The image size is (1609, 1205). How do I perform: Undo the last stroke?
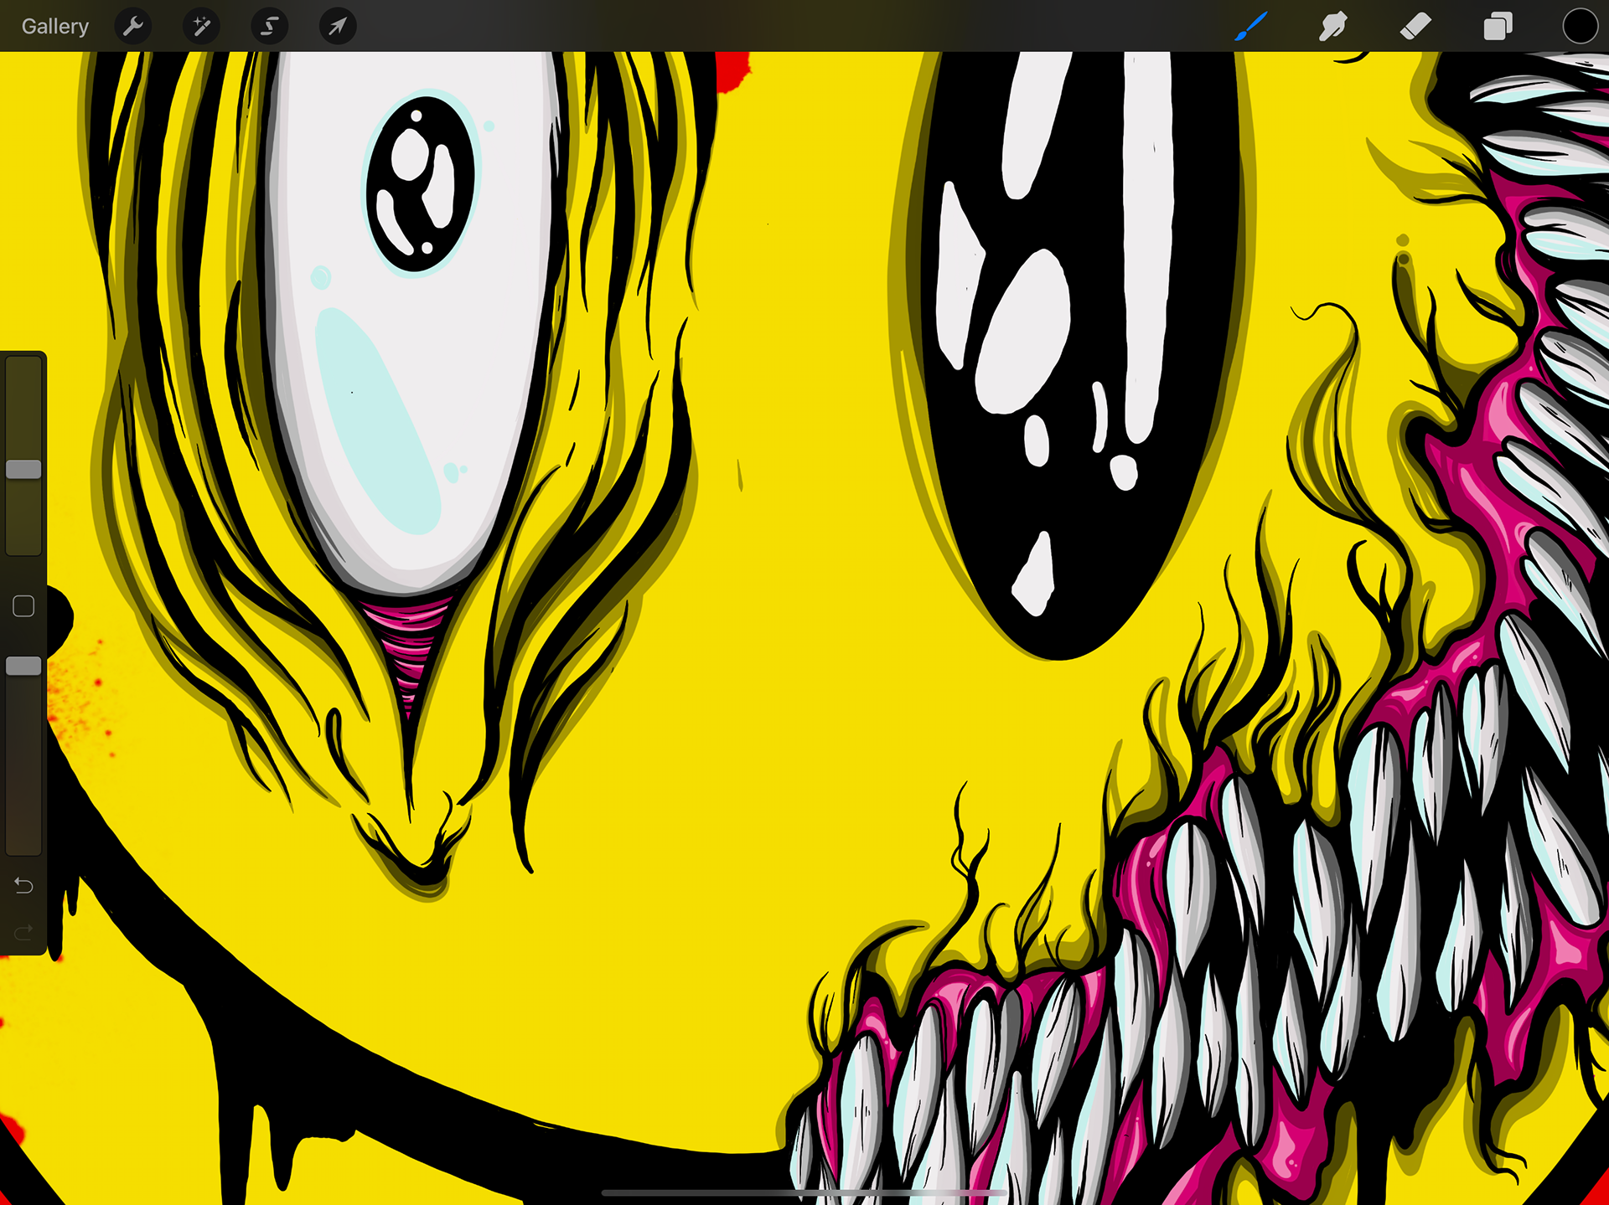[x=23, y=885]
